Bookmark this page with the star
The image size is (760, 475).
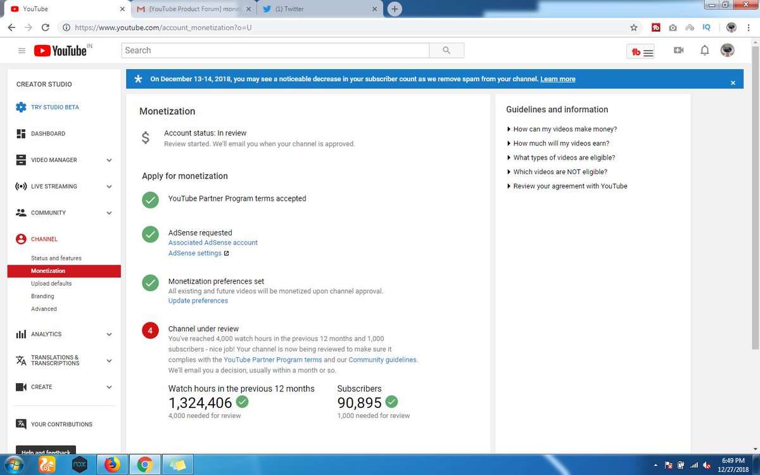(x=634, y=28)
